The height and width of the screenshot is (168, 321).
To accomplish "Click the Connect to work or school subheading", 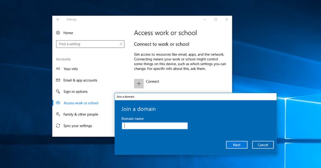I will click(x=162, y=44).
